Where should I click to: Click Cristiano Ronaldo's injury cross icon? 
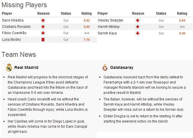43,27
